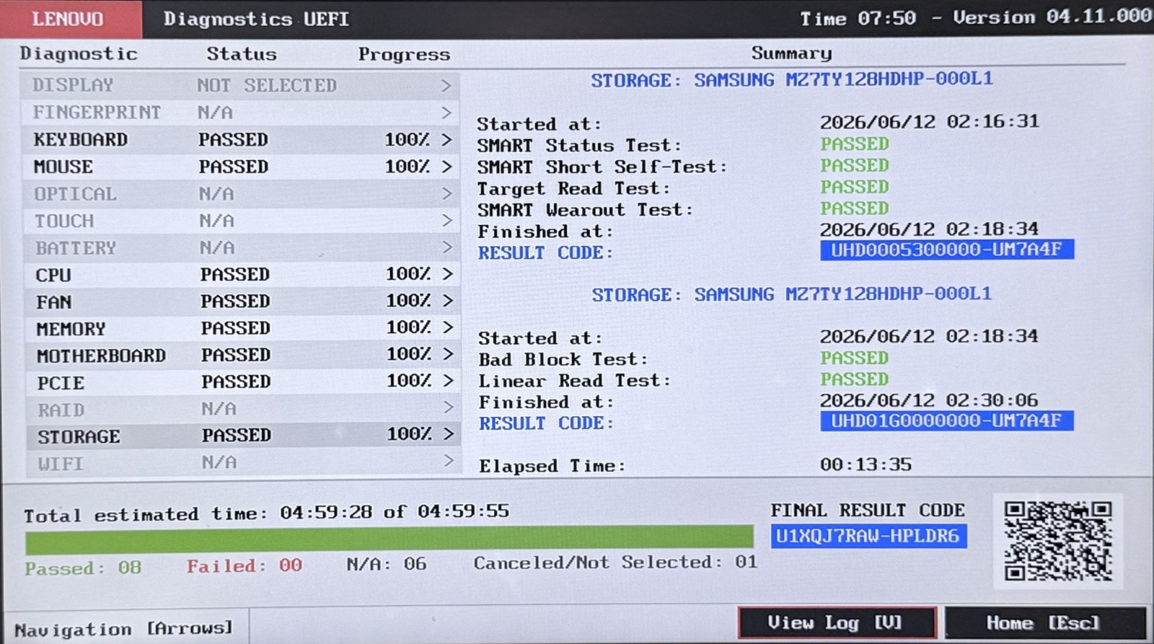Expand the MOTHERBOARD row chevron

[448, 354]
